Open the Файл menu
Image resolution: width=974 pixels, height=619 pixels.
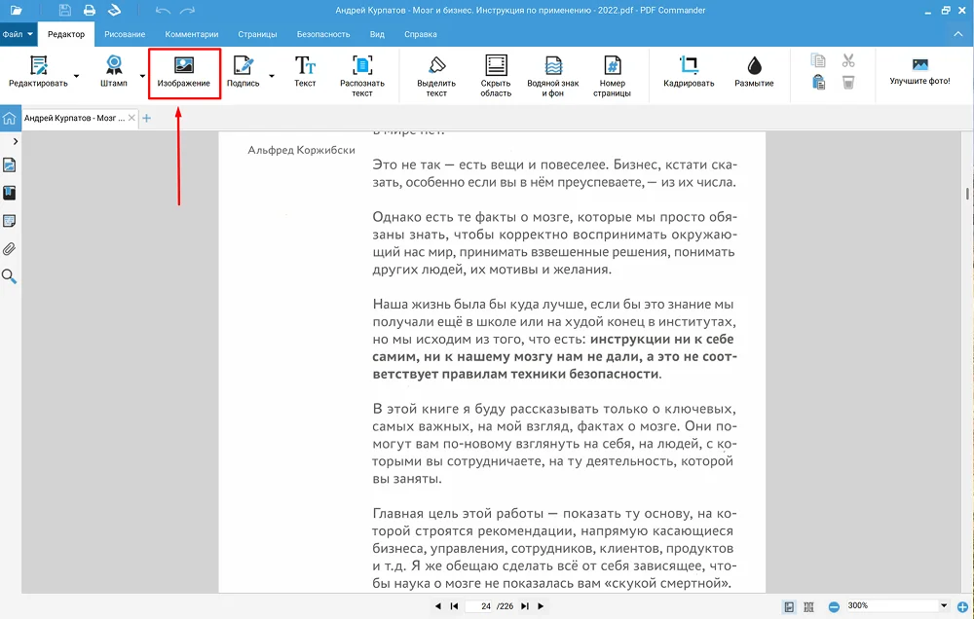click(x=17, y=34)
